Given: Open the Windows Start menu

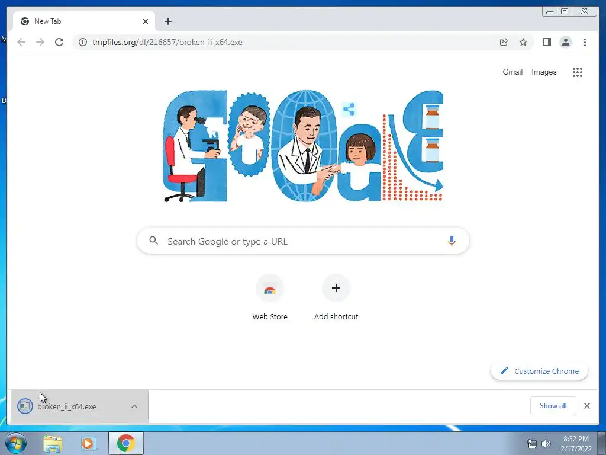Looking at the screenshot, I should tap(16, 443).
